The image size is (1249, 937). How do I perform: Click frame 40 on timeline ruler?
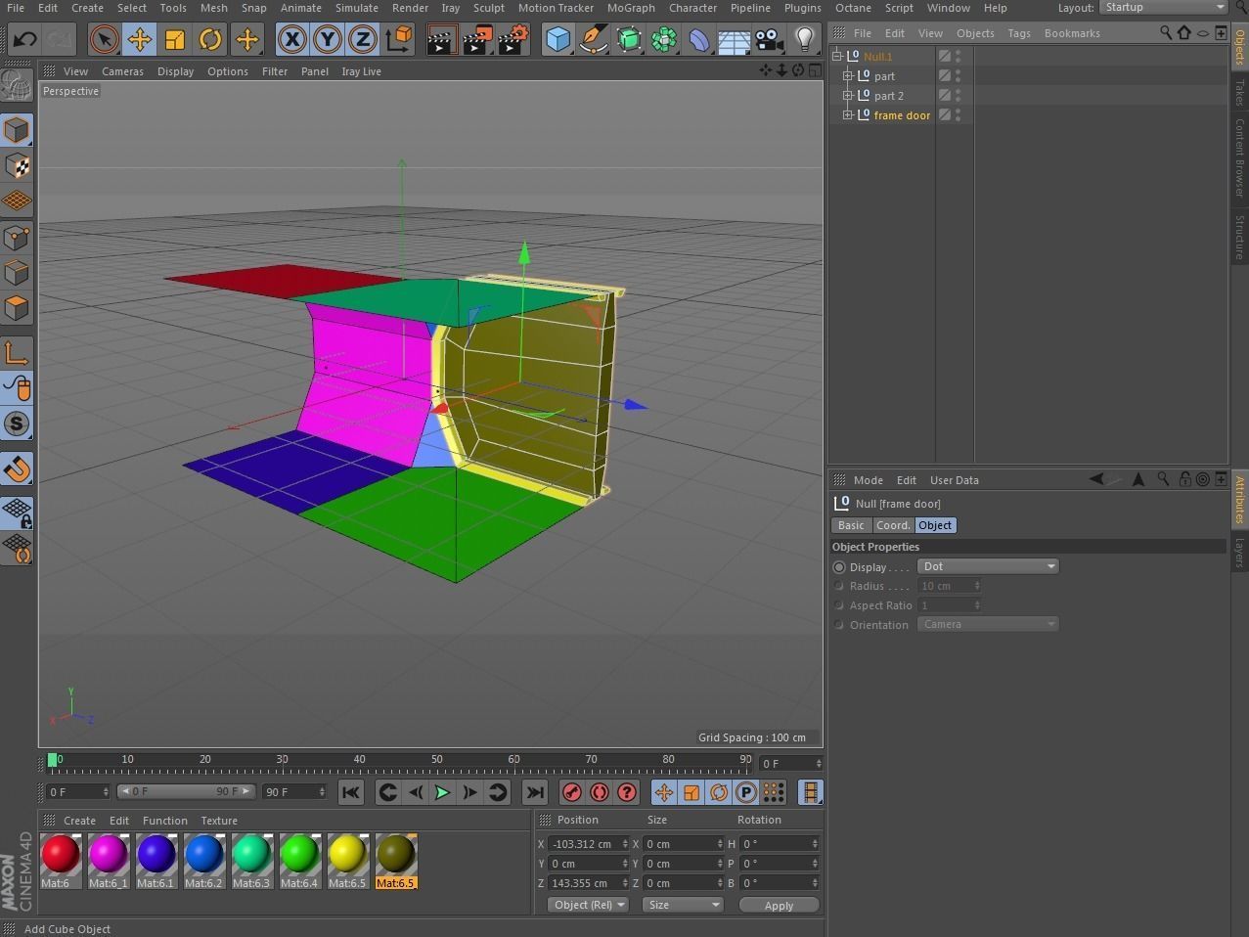tap(359, 759)
